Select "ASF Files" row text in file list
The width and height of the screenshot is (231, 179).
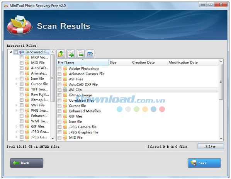(76, 79)
